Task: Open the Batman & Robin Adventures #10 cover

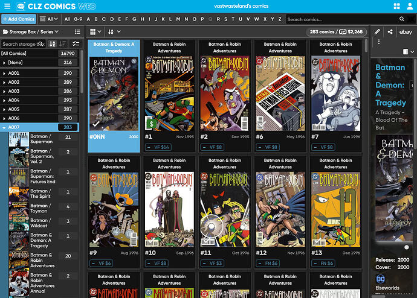Action: (169, 209)
